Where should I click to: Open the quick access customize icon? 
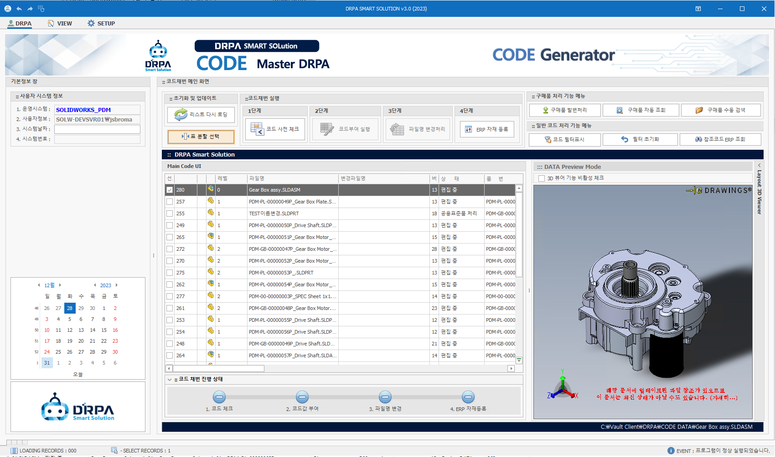(x=41, y=9)
